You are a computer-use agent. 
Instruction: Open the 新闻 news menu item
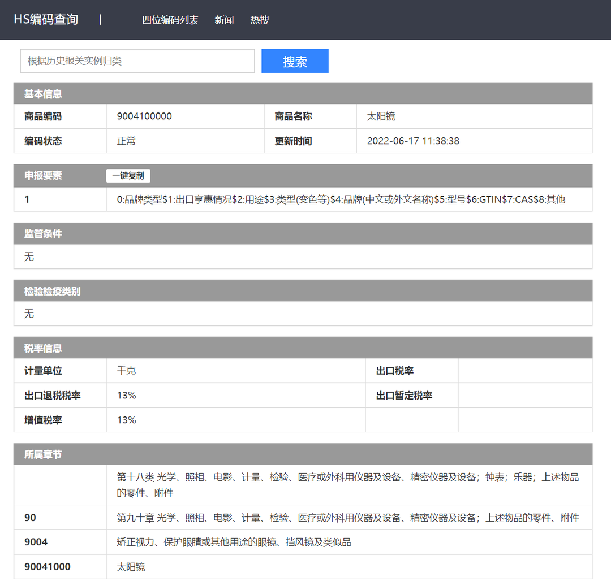(x=223, y=20)
